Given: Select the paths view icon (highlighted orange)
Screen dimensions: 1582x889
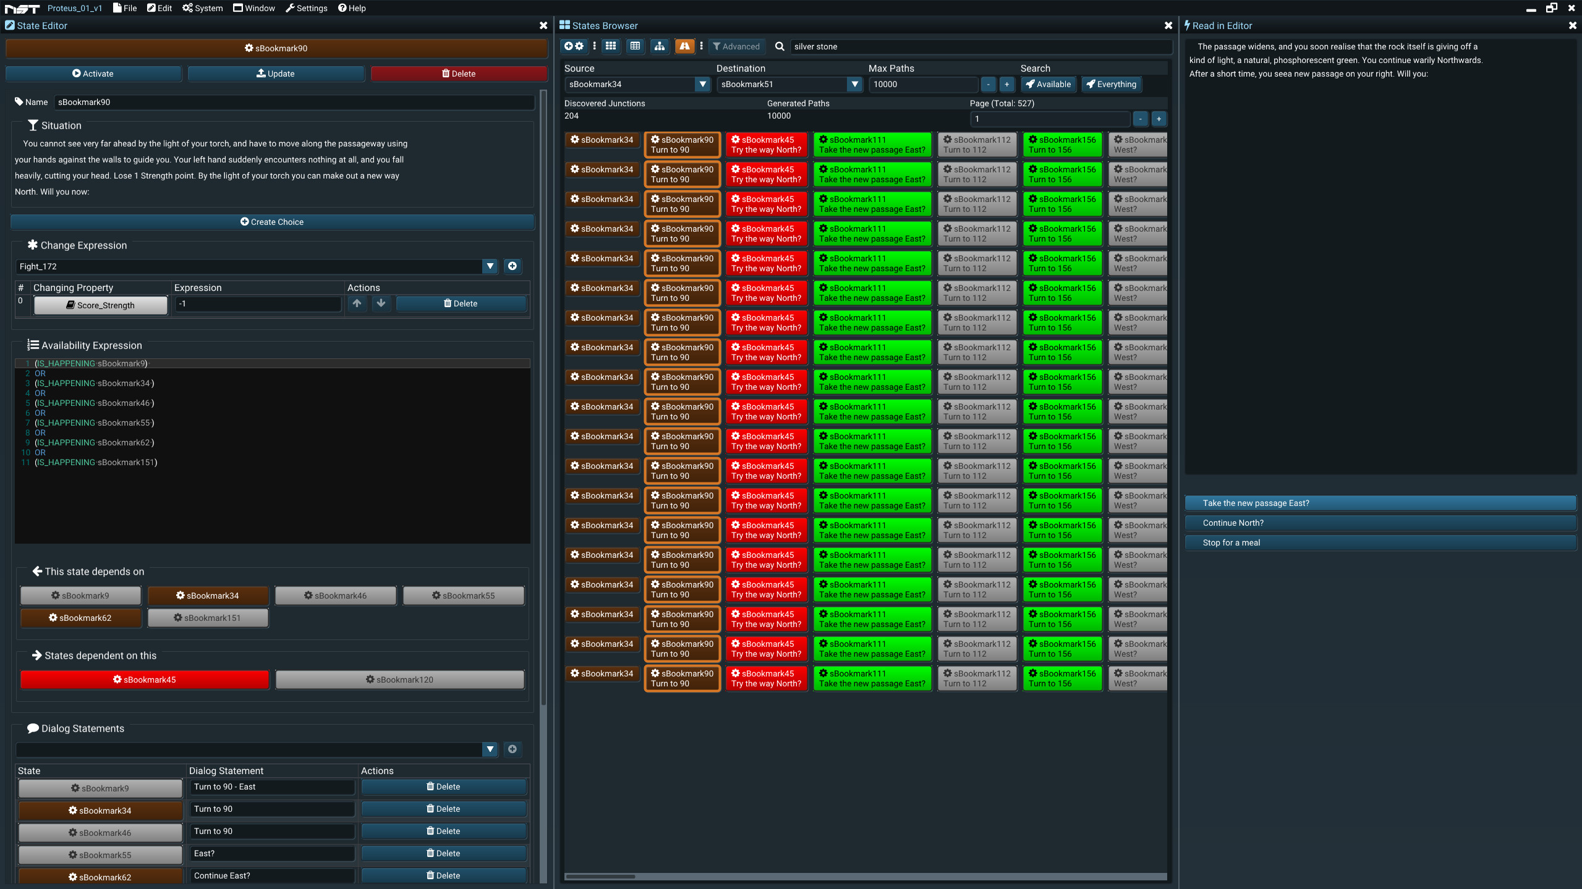Looking at the screenshot, I should point(684,46).
